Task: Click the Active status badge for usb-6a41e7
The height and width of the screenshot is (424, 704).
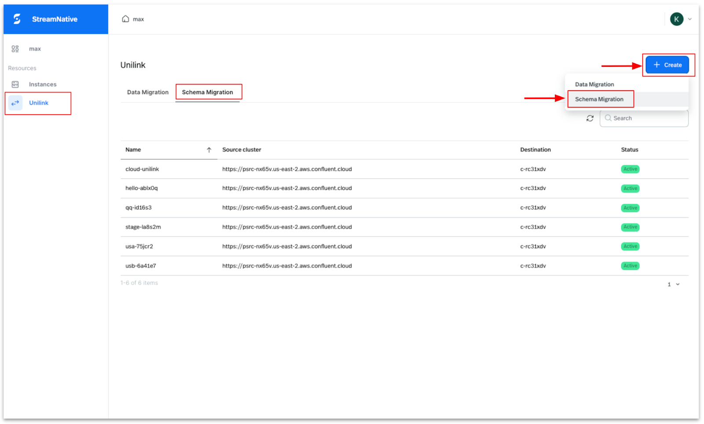Action: 630,266
